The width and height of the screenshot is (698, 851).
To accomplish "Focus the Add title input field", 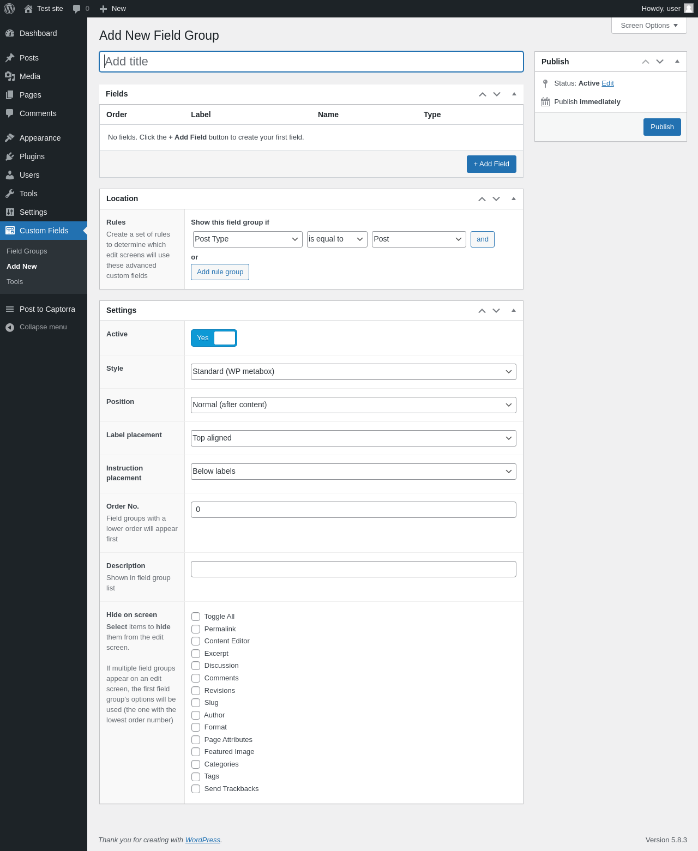I will pos(311,62).
